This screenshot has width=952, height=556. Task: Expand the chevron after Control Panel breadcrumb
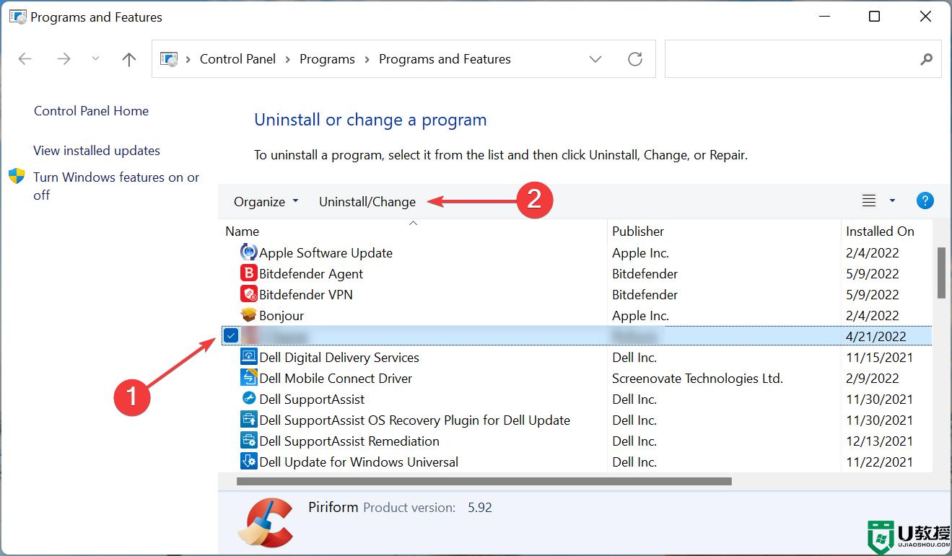coord(288,59)
